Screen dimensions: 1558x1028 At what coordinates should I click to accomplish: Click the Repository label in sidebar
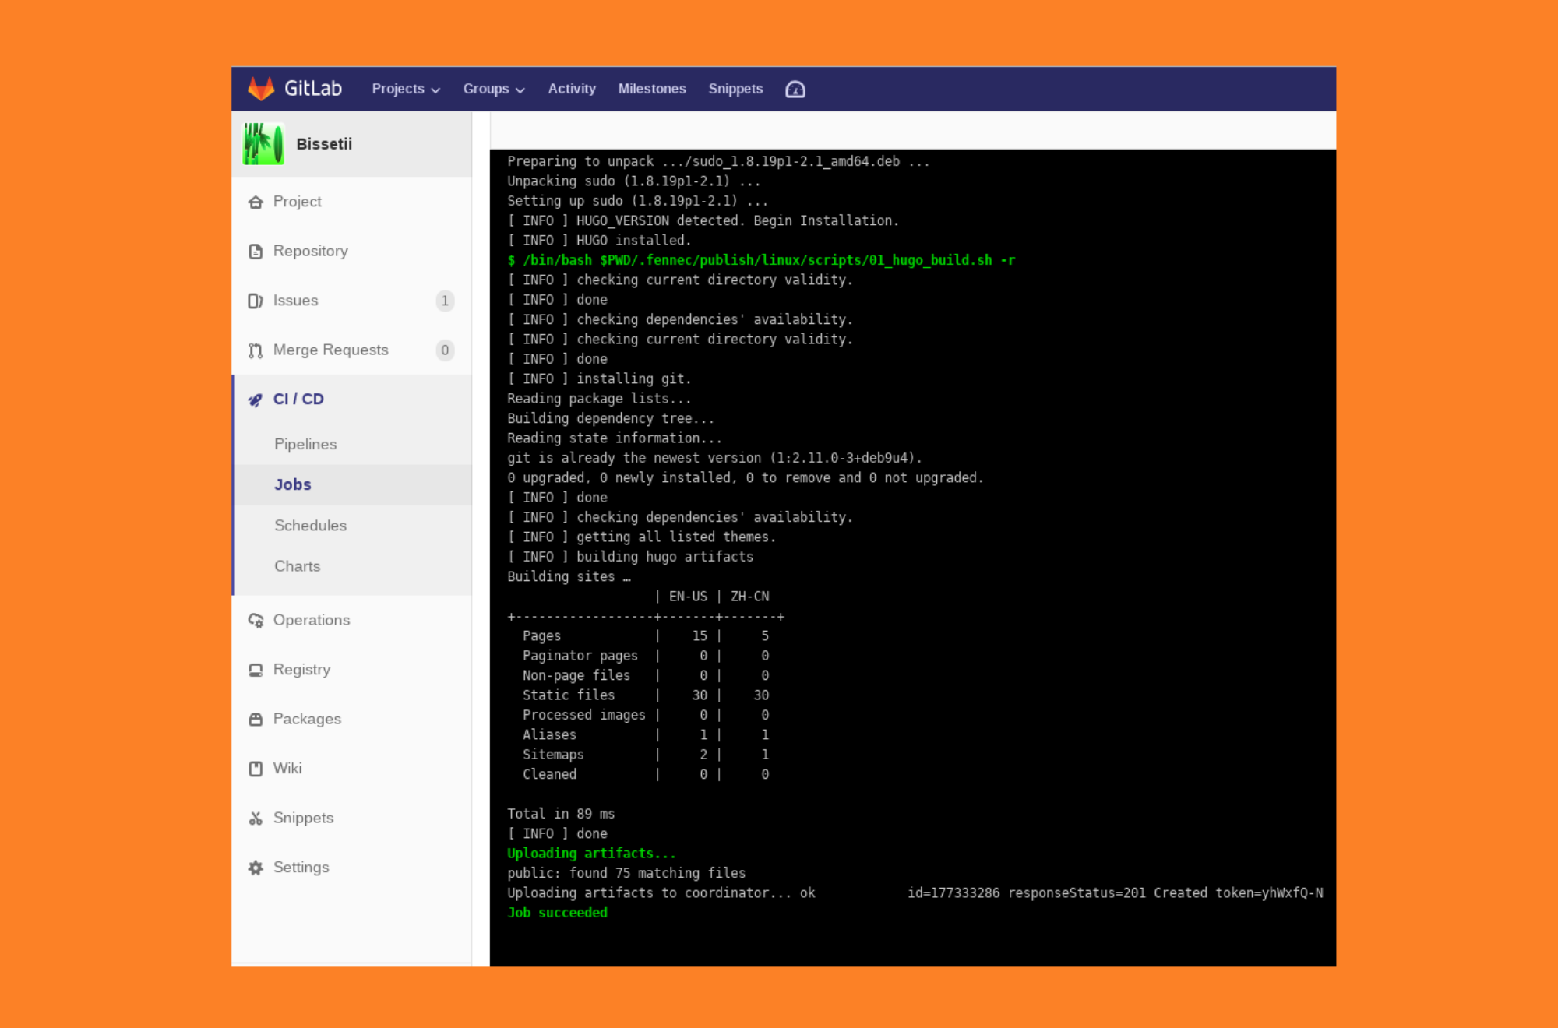pos(310,252)
